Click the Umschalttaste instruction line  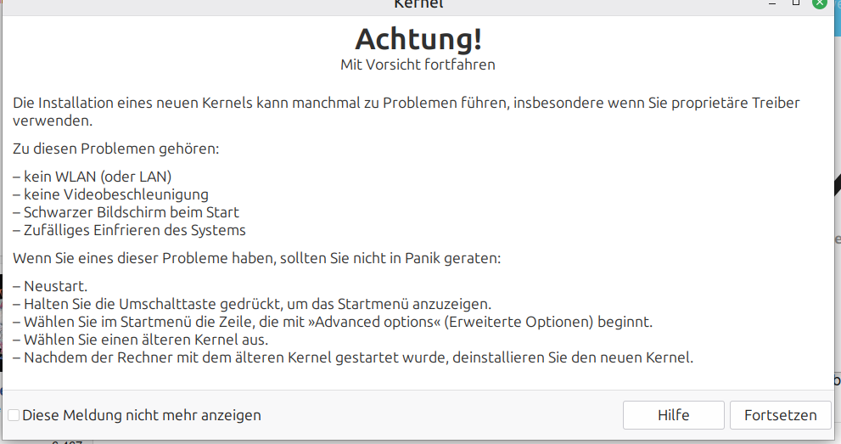pyautogui.click(x=252, y=304)
